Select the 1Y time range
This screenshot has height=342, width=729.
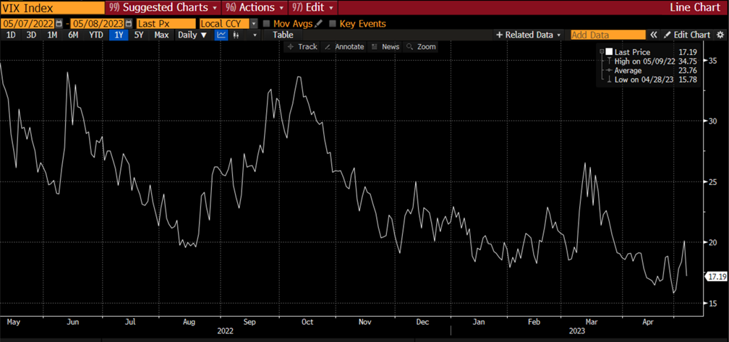119,35
